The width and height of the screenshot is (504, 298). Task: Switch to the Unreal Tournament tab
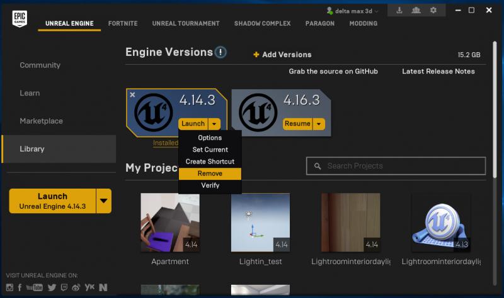tap(186, 23)
